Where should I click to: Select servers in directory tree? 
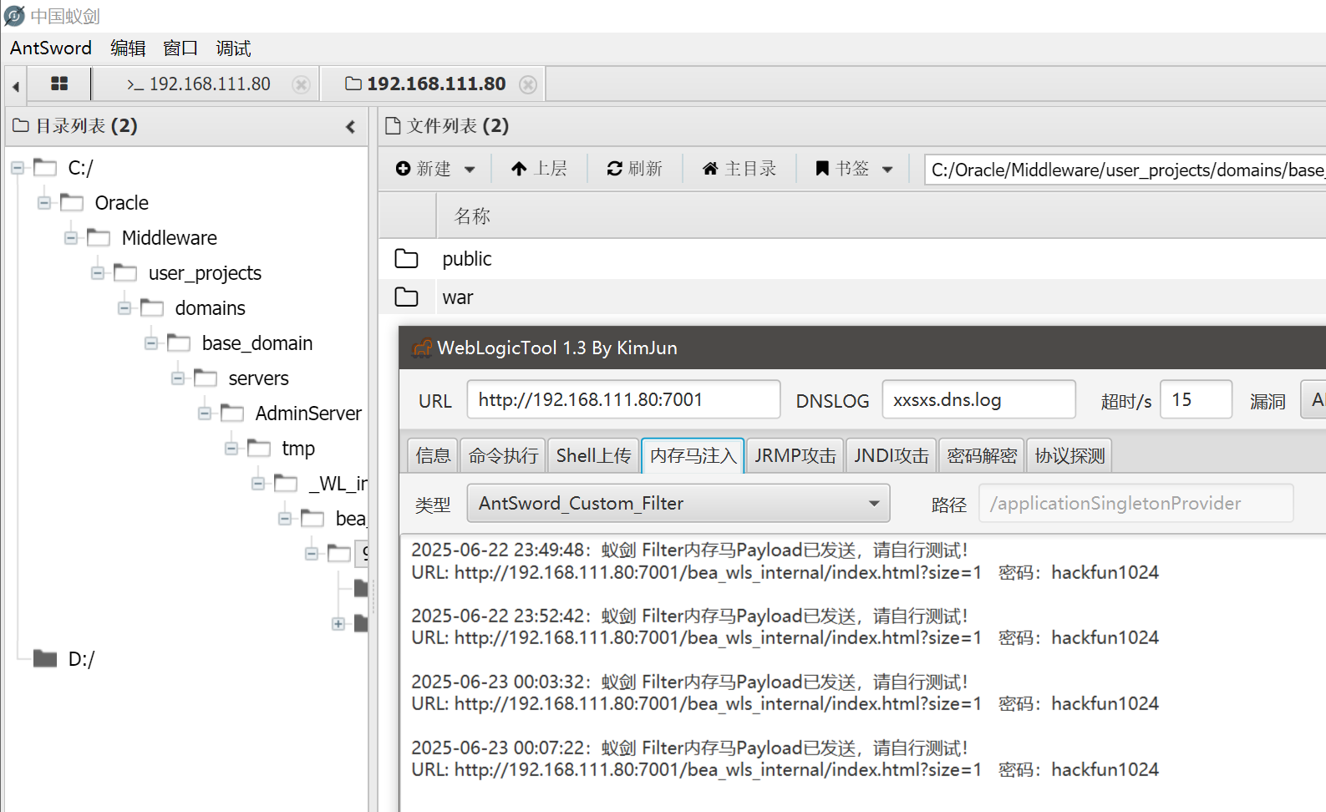[259, 378]
